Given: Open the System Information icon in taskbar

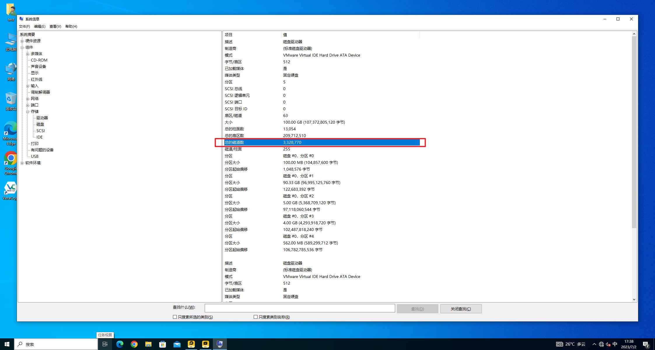Looking at the screenshot, I should point(220,344).
